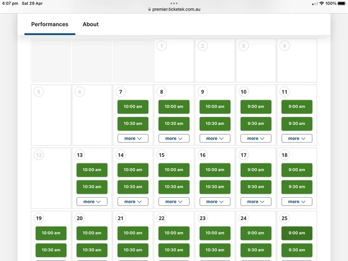Tap the premier.ticketek.com.au address bar

[x=174, y=9]
